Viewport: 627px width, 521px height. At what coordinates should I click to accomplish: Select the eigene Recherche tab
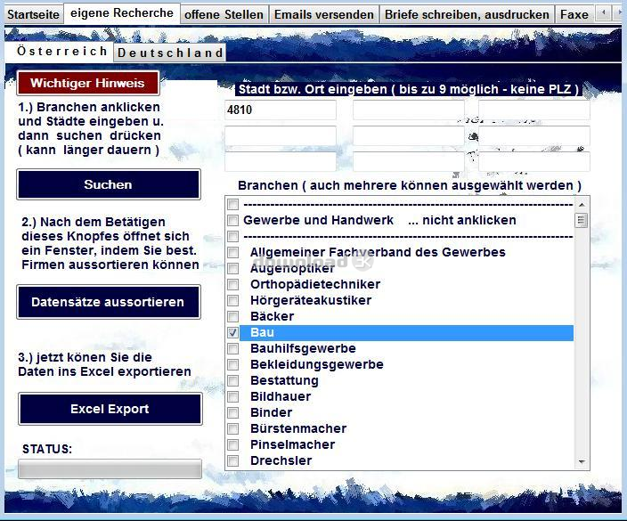click(121, 13)
